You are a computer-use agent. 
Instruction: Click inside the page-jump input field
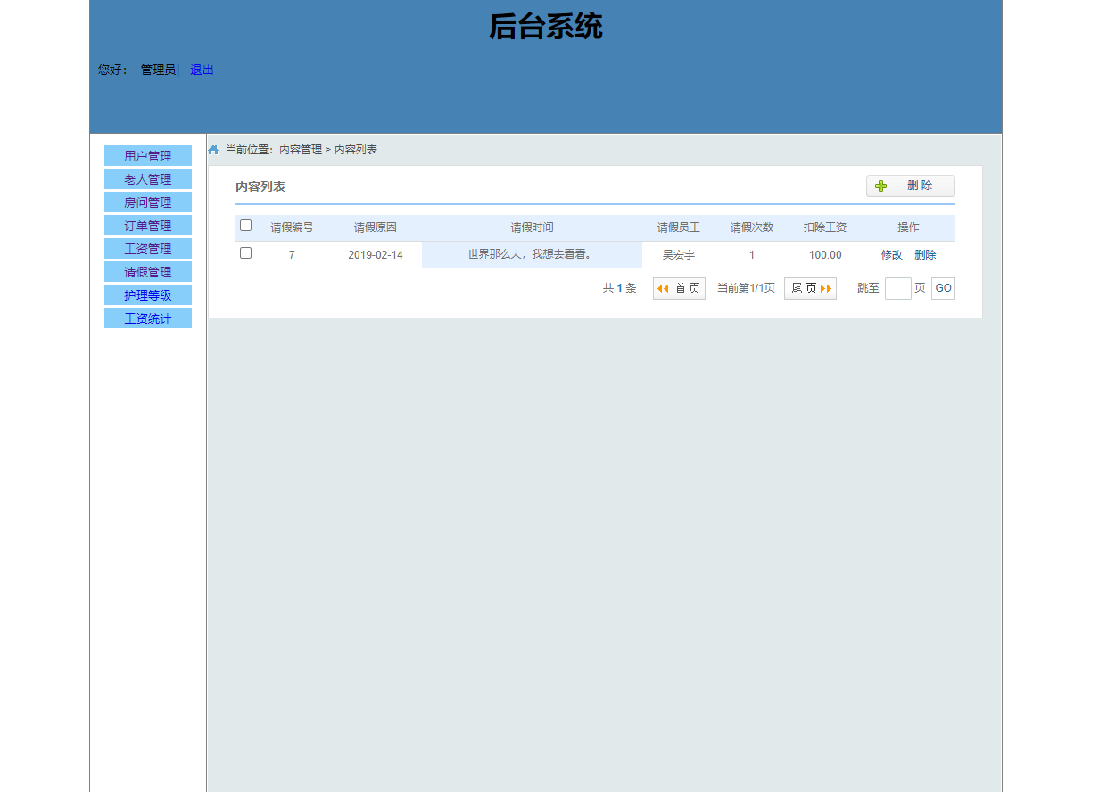pyautogui.click(x=897, y=288)
